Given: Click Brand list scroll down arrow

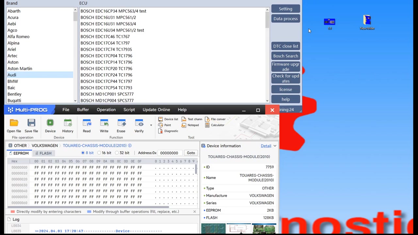Looking at the screenshot, I should tap(75, 101).
